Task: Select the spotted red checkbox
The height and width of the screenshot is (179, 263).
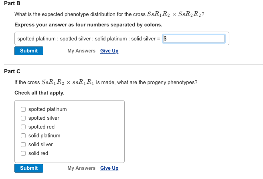Action: point(24,127)
